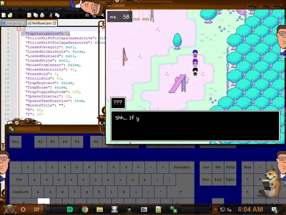Click the Cut scissors icon in Notepad++
This screenshot has width=286, height=215.
click(51, 15)
